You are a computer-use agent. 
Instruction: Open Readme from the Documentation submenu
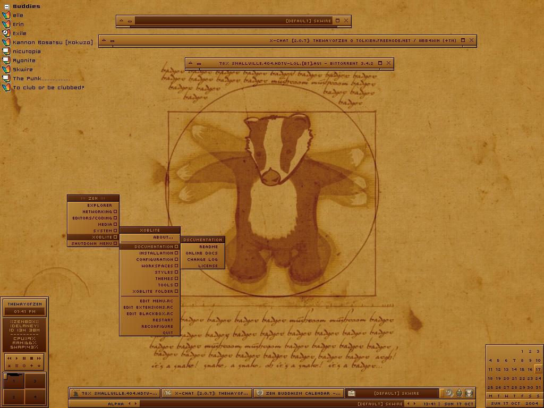click(x=202, y=246)
